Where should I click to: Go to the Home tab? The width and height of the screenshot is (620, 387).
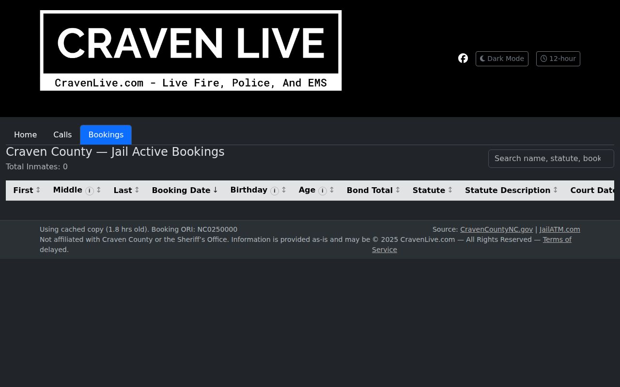pos(25,134)
